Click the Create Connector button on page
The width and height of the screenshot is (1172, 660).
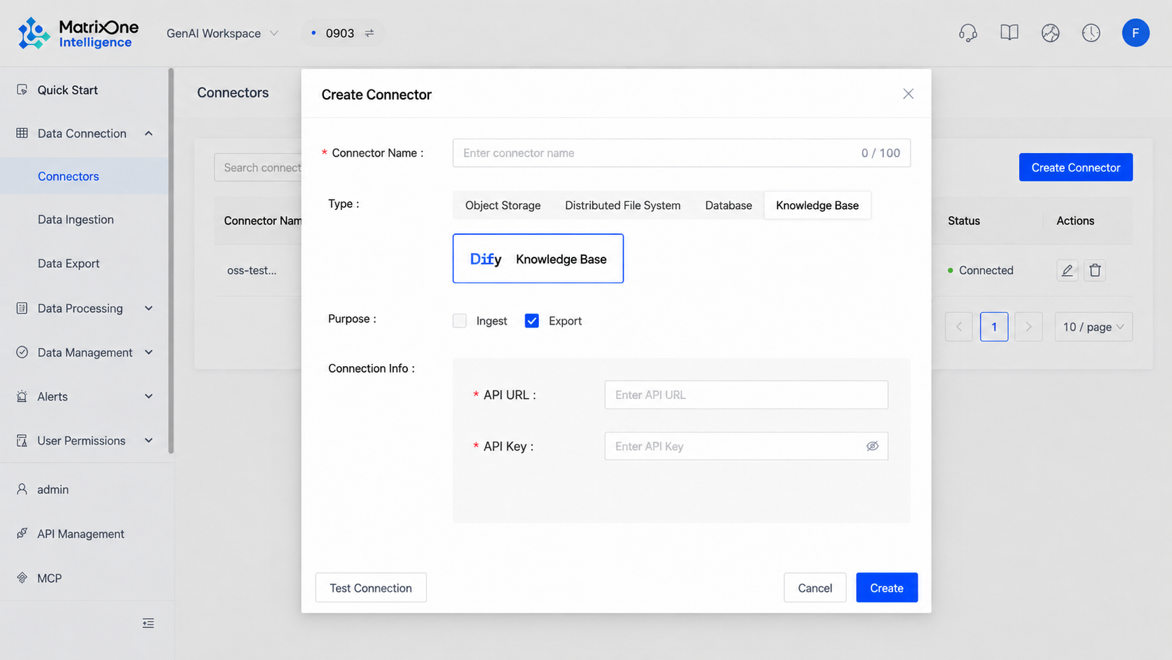coord(1075,168)
